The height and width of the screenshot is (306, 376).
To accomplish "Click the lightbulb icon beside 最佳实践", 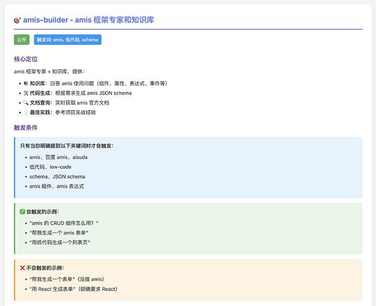I will coord(26,112).
